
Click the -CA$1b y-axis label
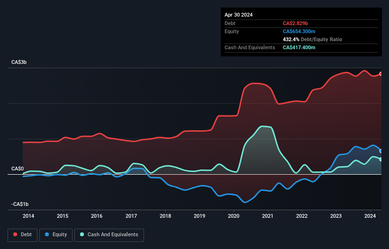pos(20,204)
